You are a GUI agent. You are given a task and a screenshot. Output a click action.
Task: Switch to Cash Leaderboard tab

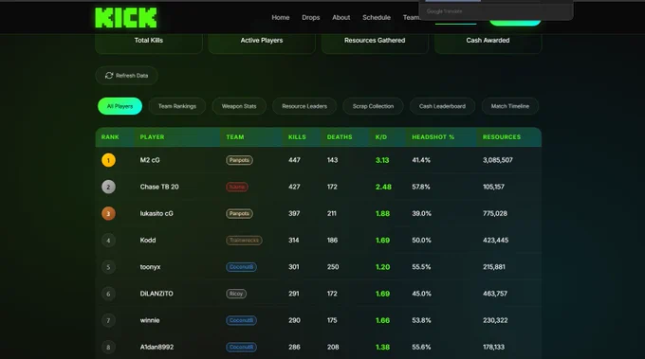point(442,106)
